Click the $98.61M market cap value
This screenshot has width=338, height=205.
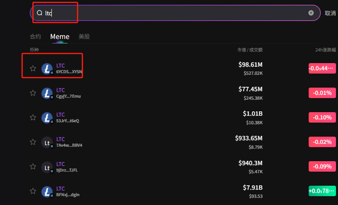(x=250, y=64)
